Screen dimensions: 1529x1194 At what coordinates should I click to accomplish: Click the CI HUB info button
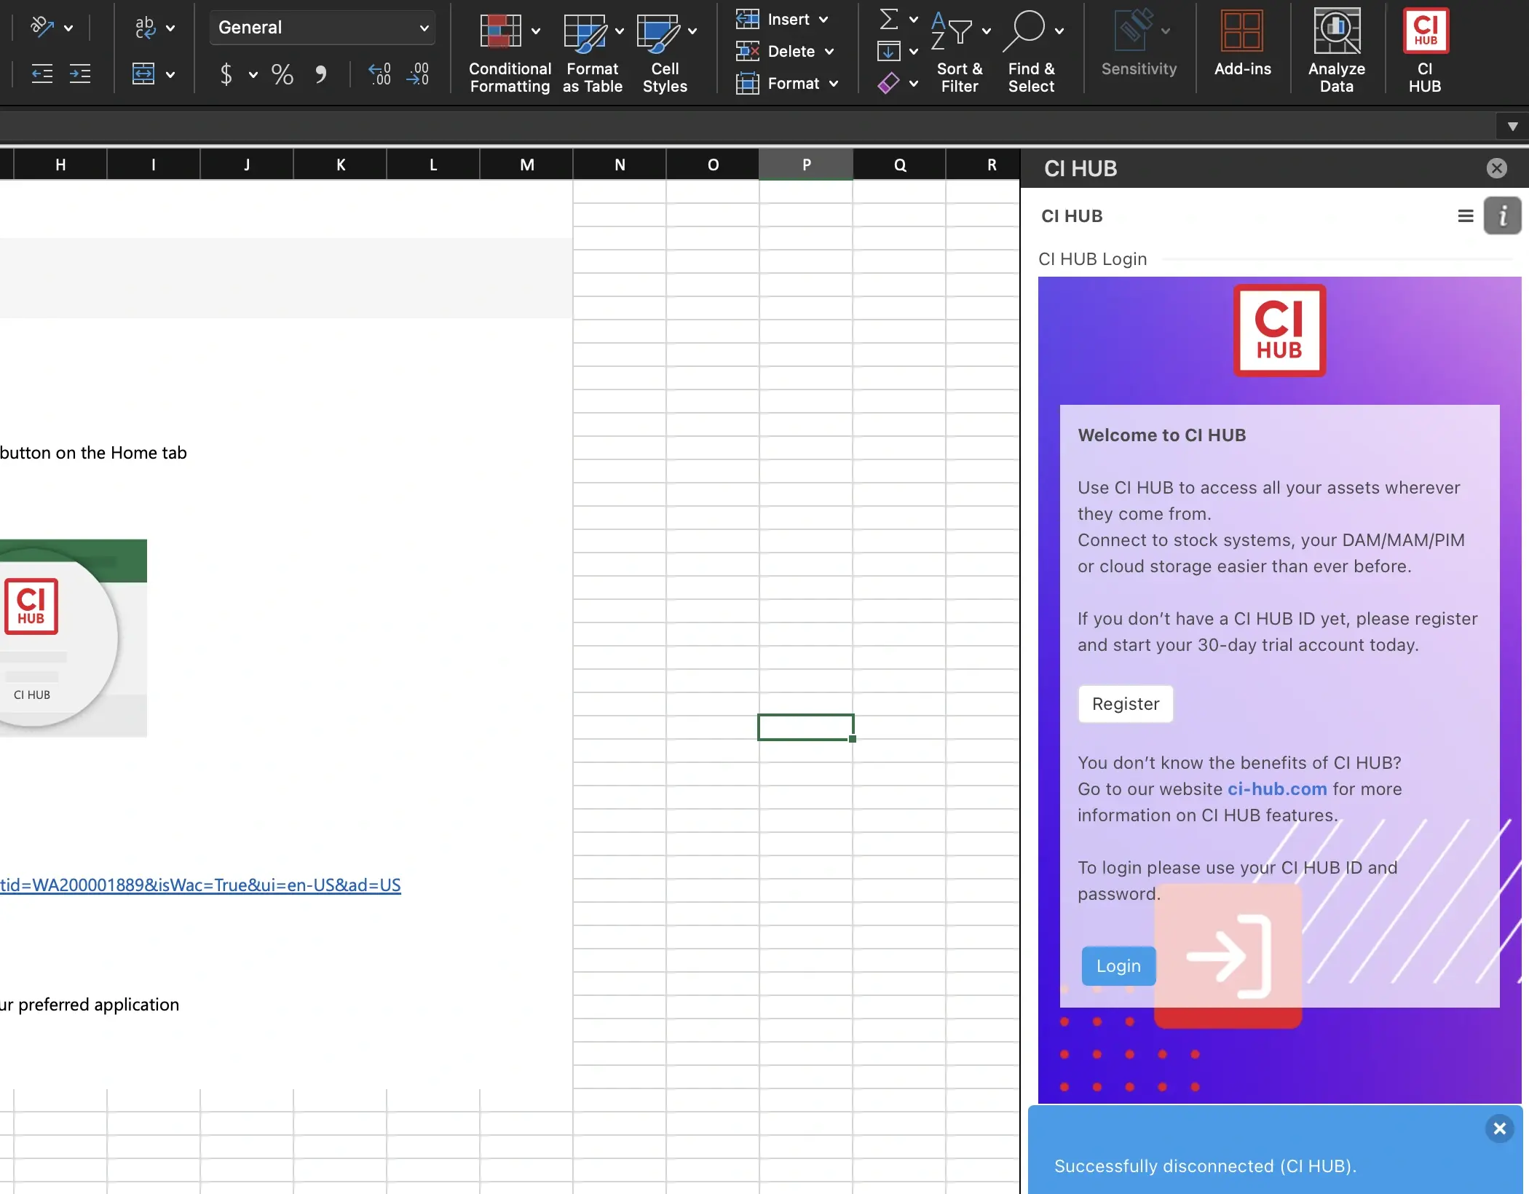(x=1503, y=216)
